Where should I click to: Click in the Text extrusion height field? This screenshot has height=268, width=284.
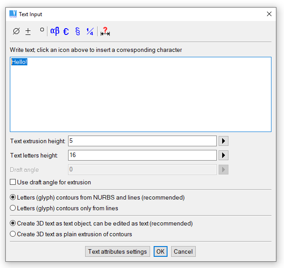(x=142, y=141)
